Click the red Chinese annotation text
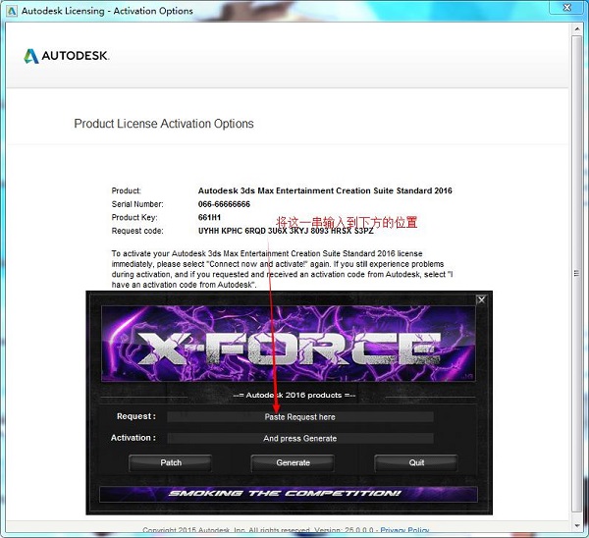The width and height of the screenshot is (589, 538). (347, 223)
